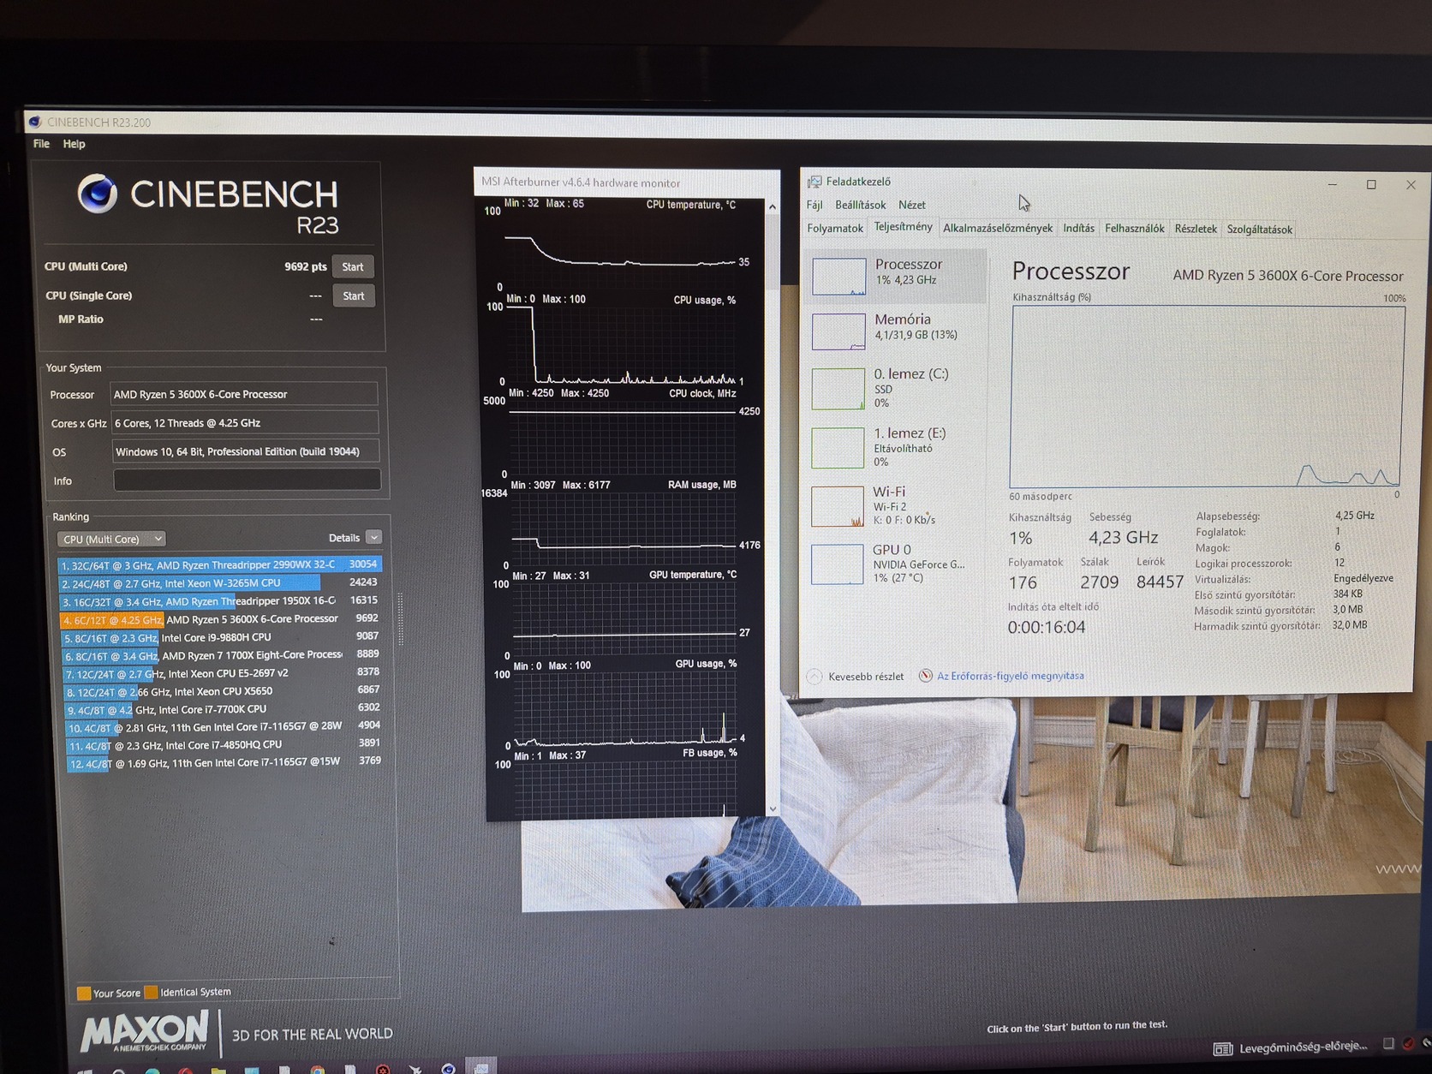Select the Processzor item in the performance sidebar
This screenshot has height=1074, width=1432.
(x=896, y=275)
